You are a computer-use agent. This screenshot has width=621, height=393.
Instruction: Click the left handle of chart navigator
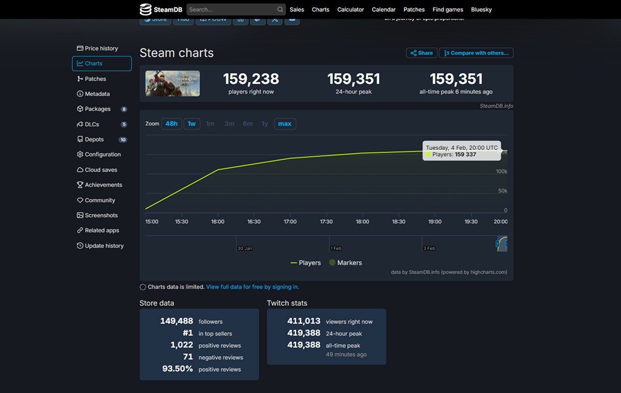(x=498, y=244)
